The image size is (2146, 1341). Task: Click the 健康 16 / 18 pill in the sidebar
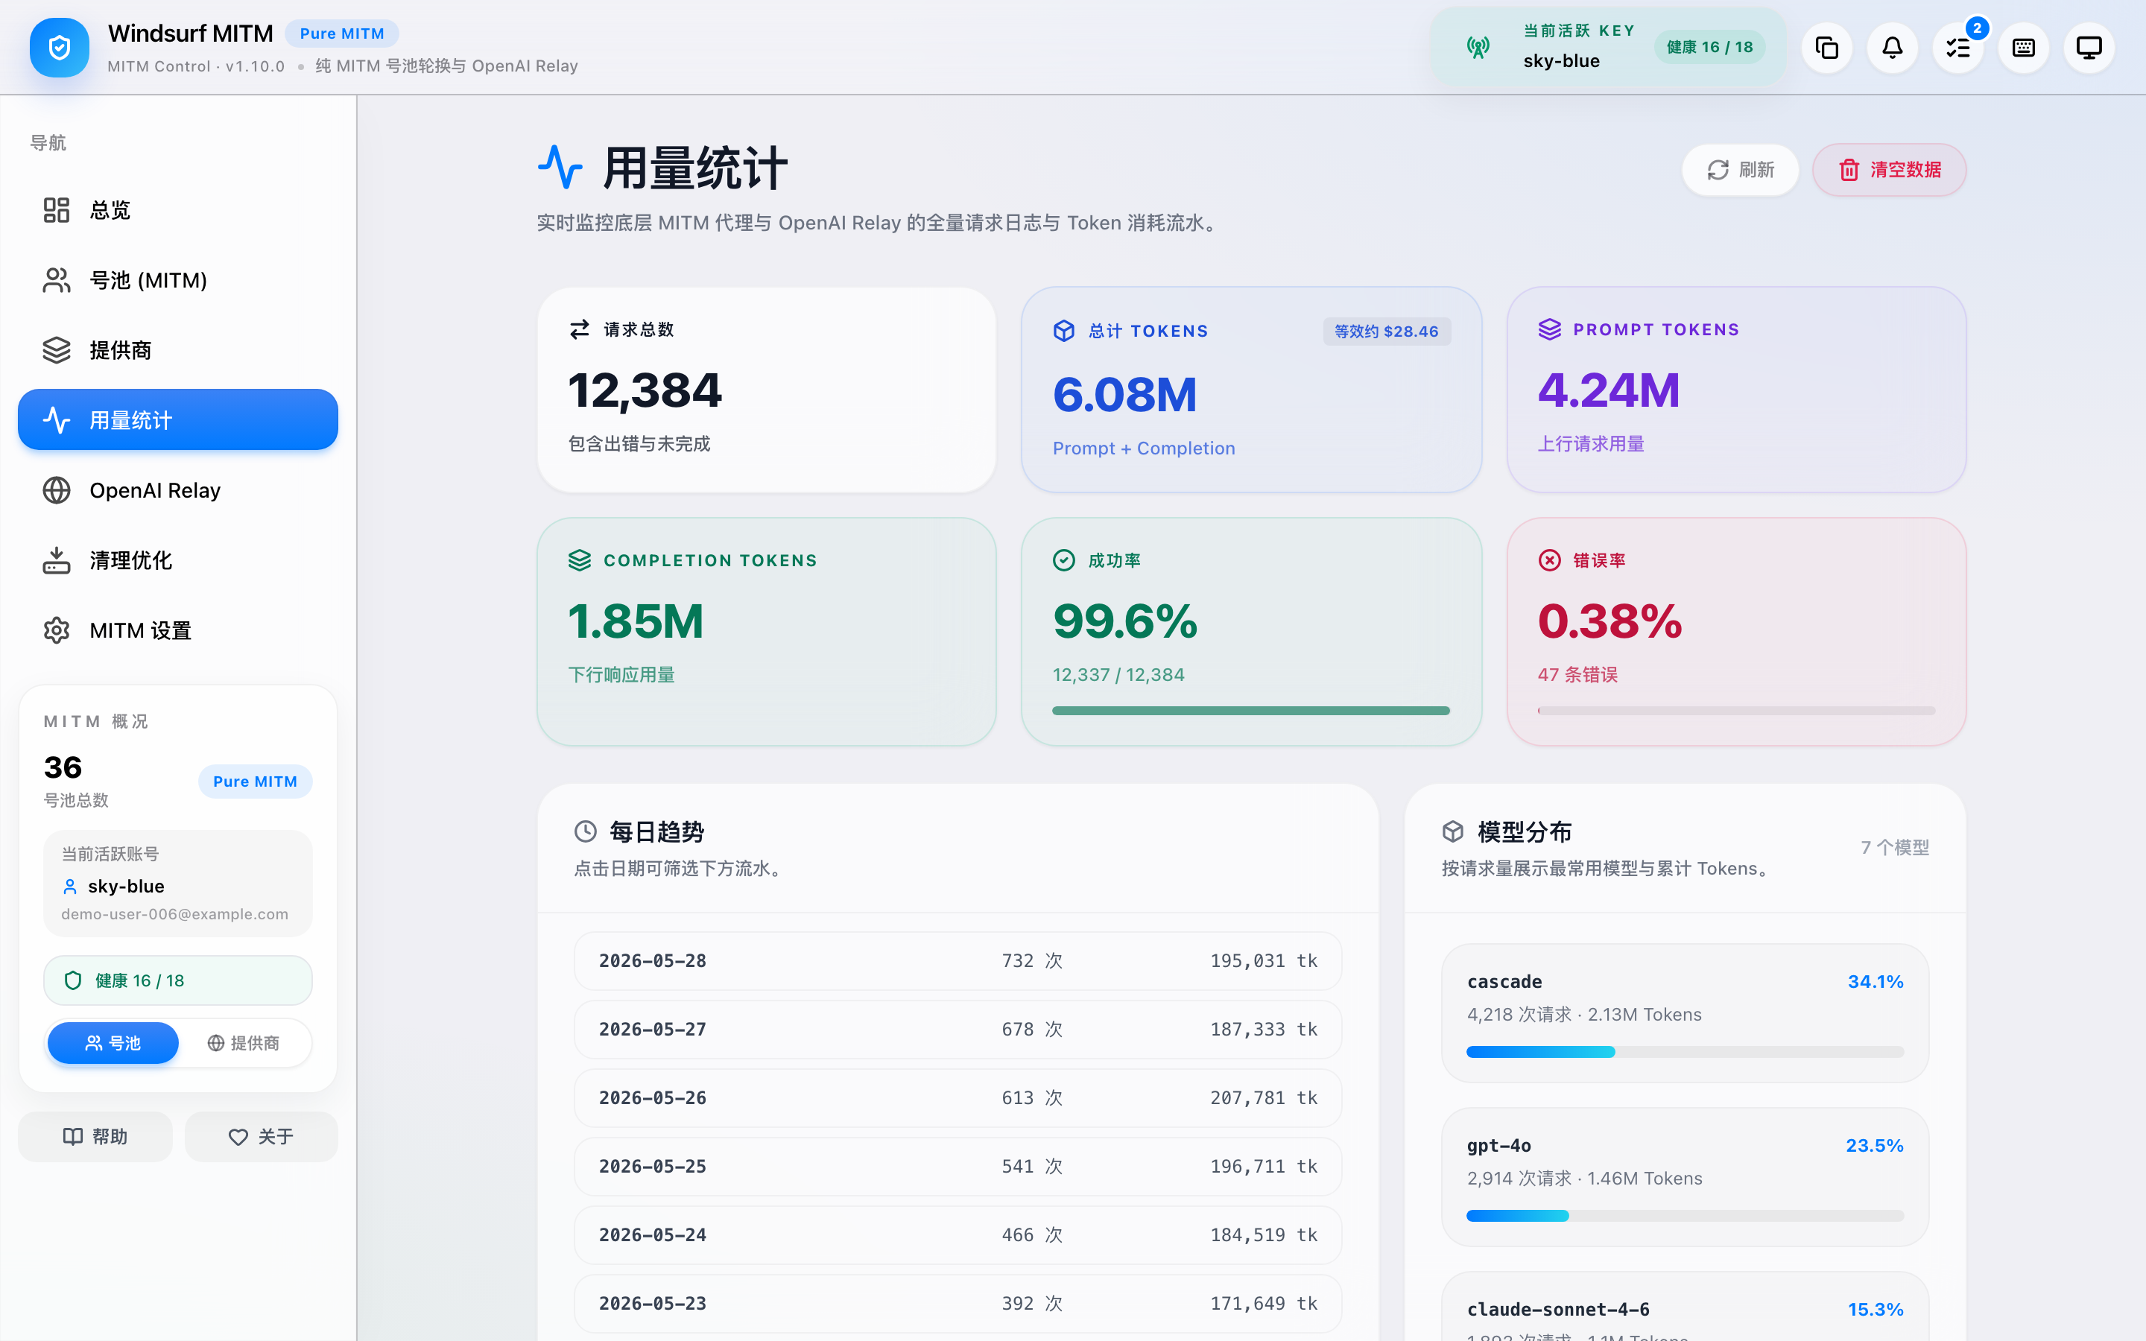(x=177, y=980)
